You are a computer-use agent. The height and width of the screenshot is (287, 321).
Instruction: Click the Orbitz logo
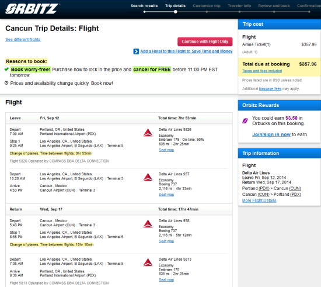[32, 9]
